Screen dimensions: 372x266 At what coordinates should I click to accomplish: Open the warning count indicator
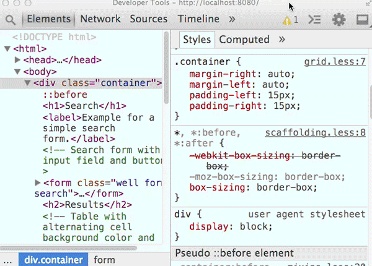(x=290, y=20)
